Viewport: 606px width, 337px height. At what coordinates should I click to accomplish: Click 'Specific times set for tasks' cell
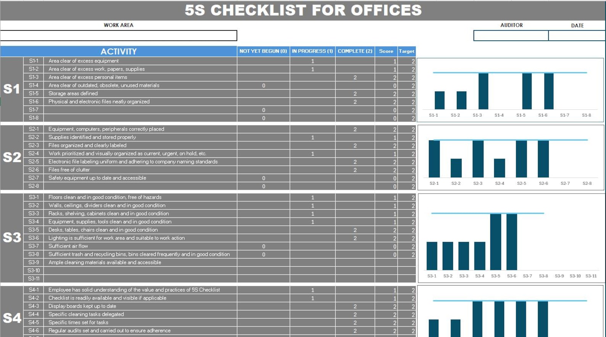140,323
